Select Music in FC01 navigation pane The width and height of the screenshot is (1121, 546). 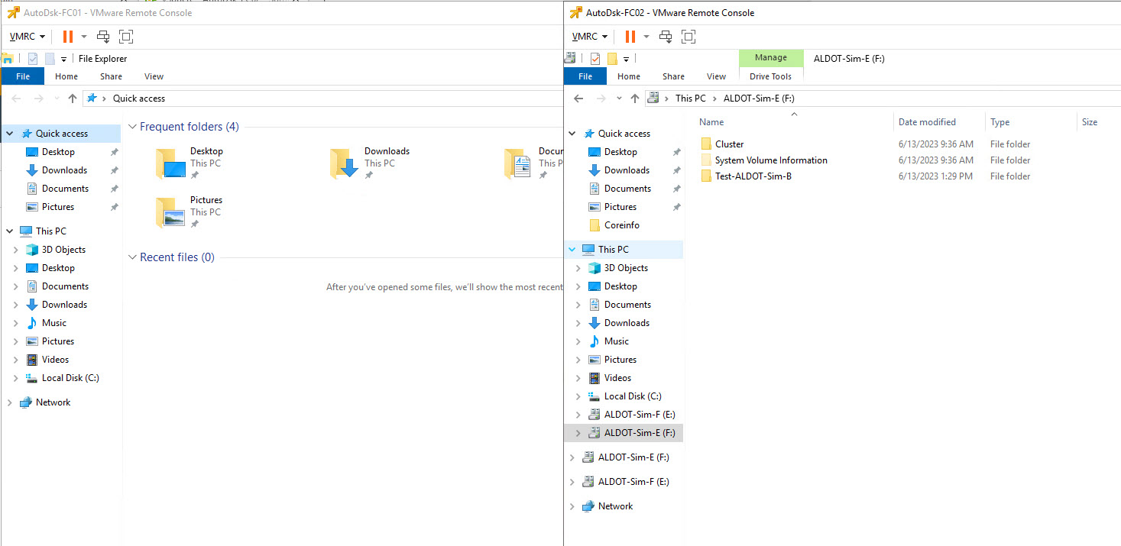coord(54,323)
